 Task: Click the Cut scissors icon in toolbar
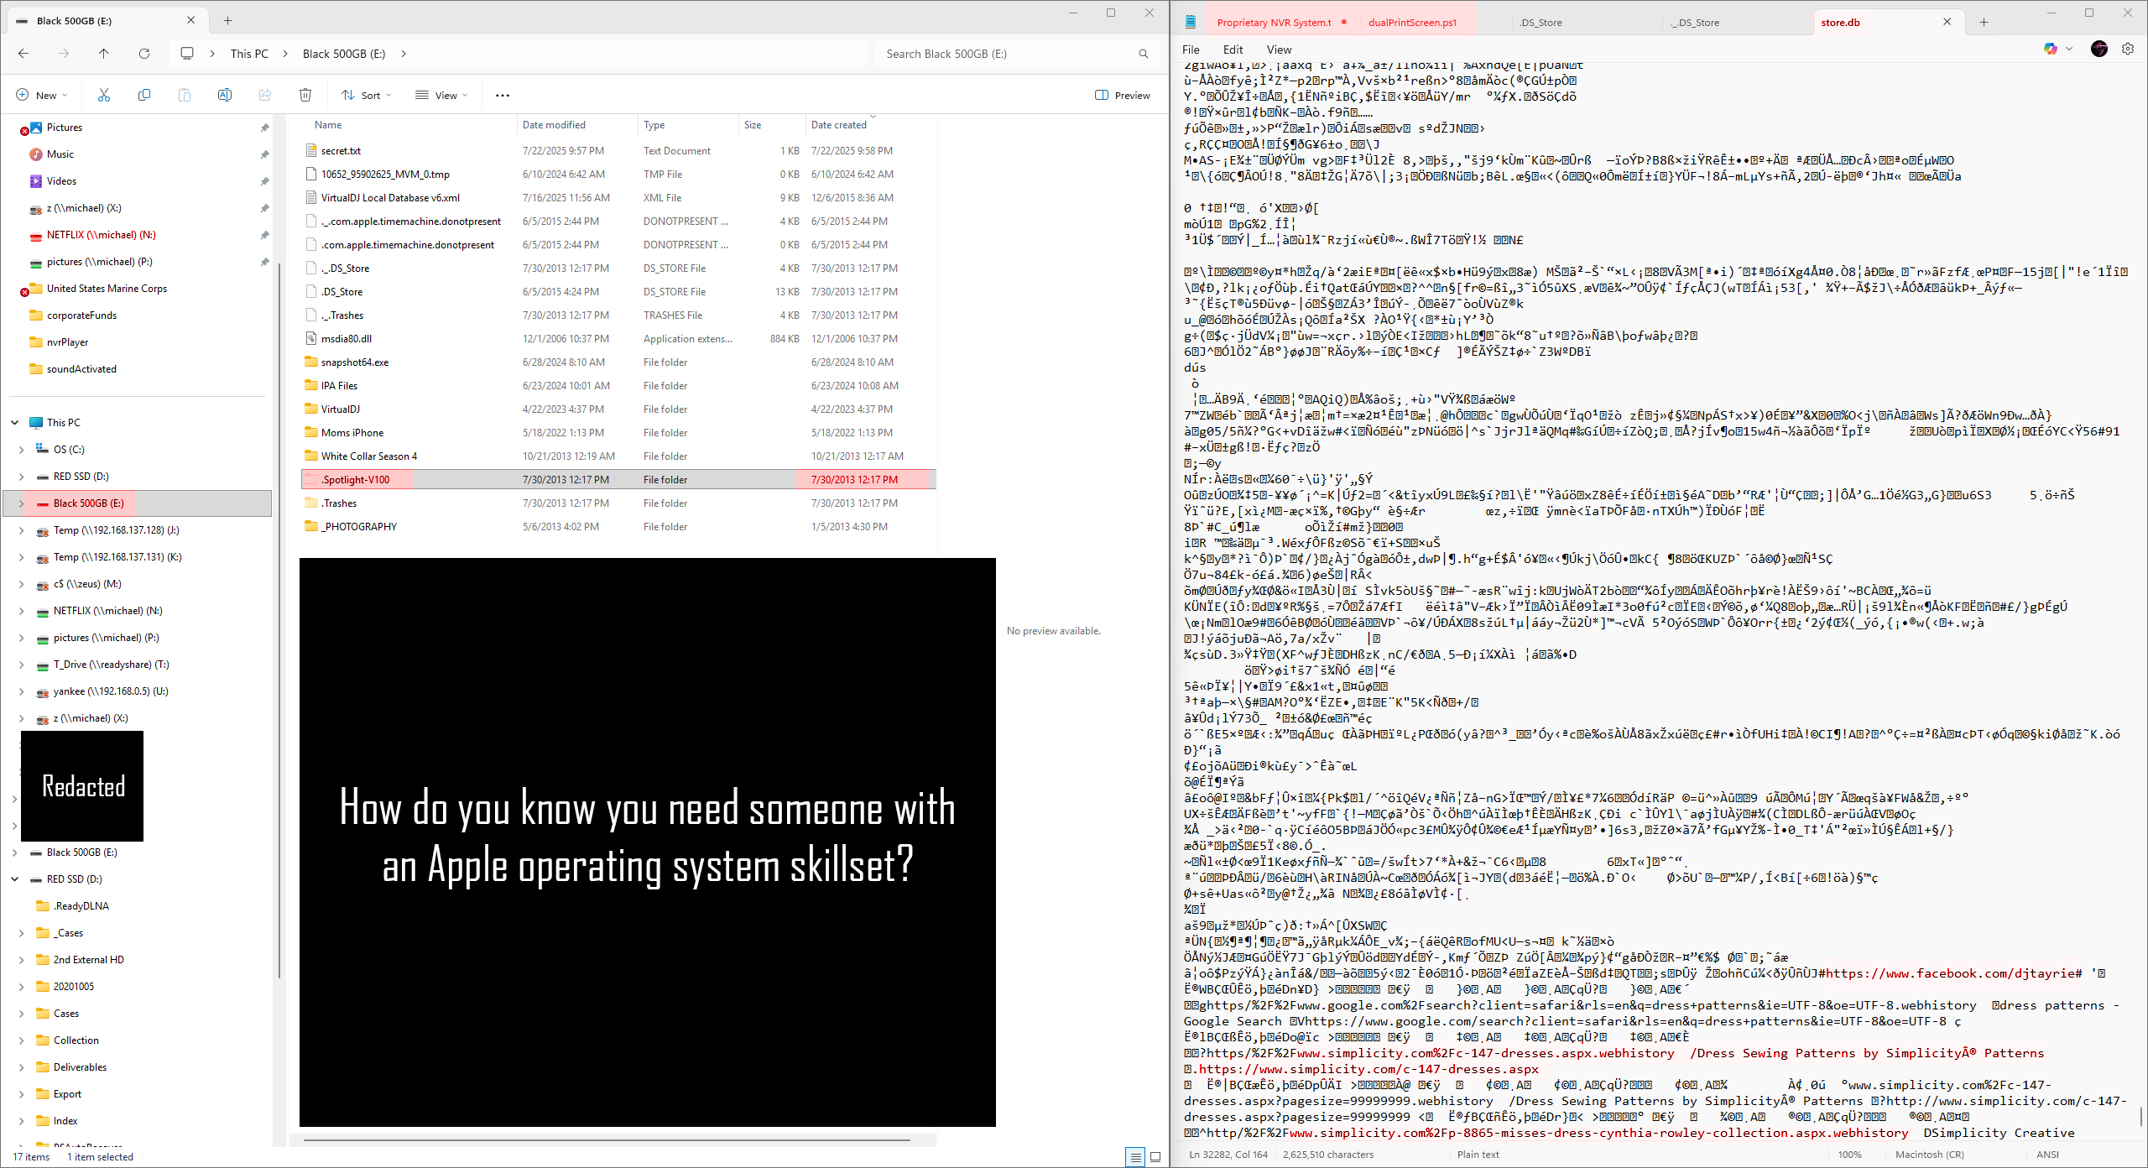(x=104, y=96)
